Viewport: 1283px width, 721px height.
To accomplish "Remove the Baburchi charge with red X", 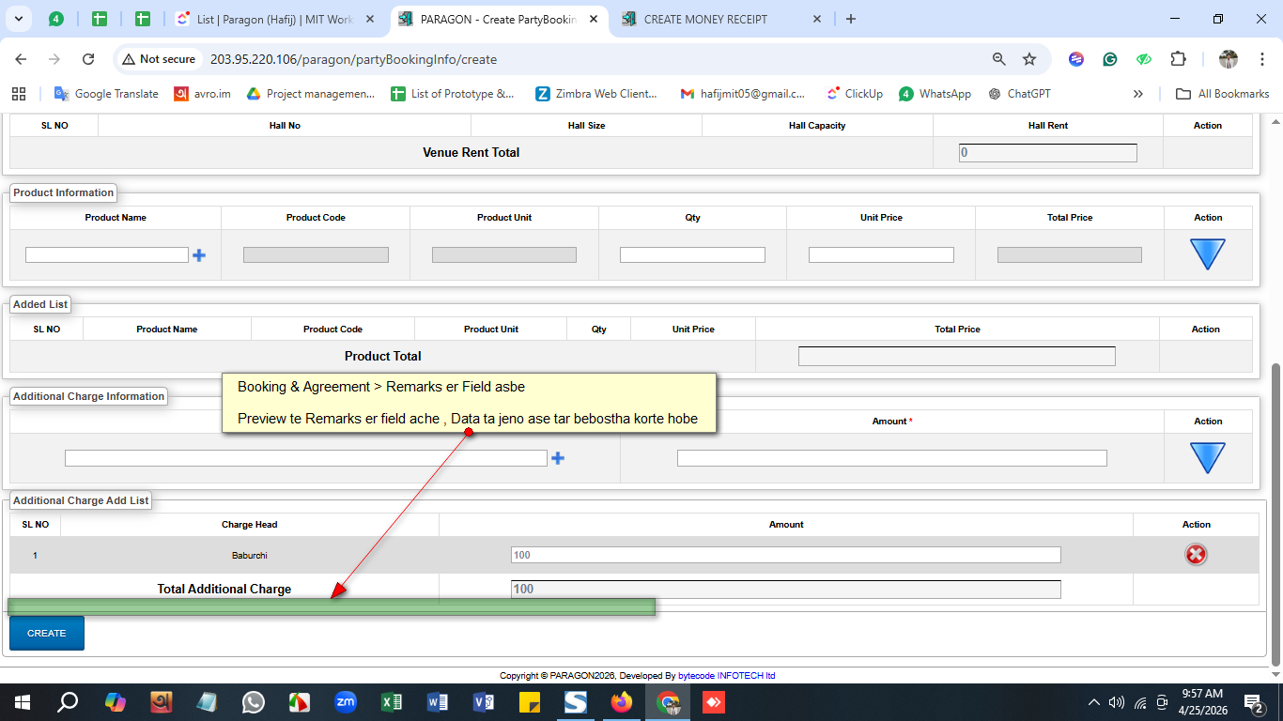I will [x=1196, y=555].
